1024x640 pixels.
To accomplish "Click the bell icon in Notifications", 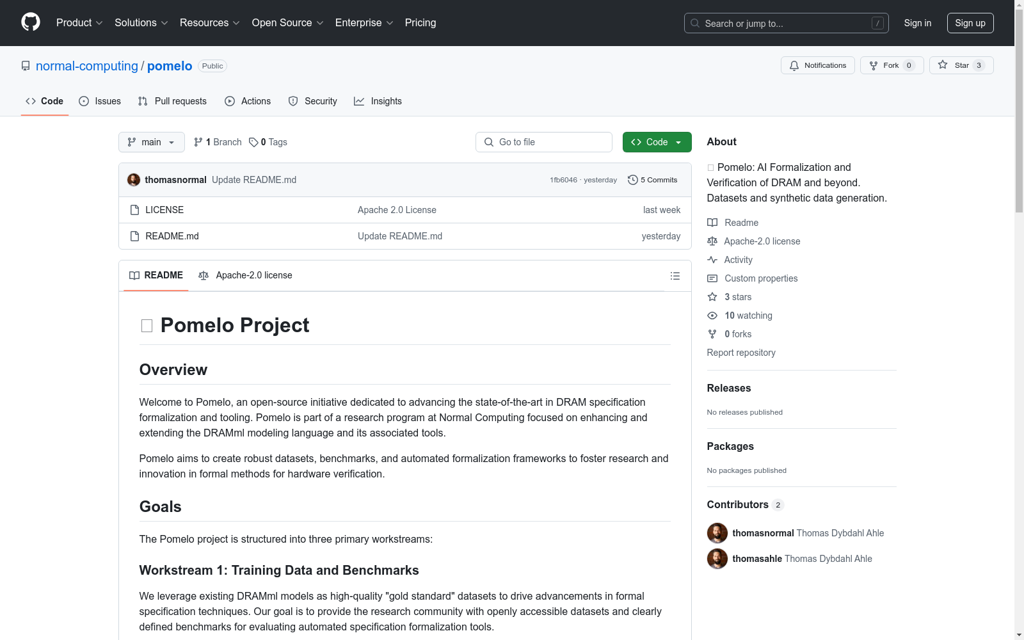I will (x=794, y=65).
